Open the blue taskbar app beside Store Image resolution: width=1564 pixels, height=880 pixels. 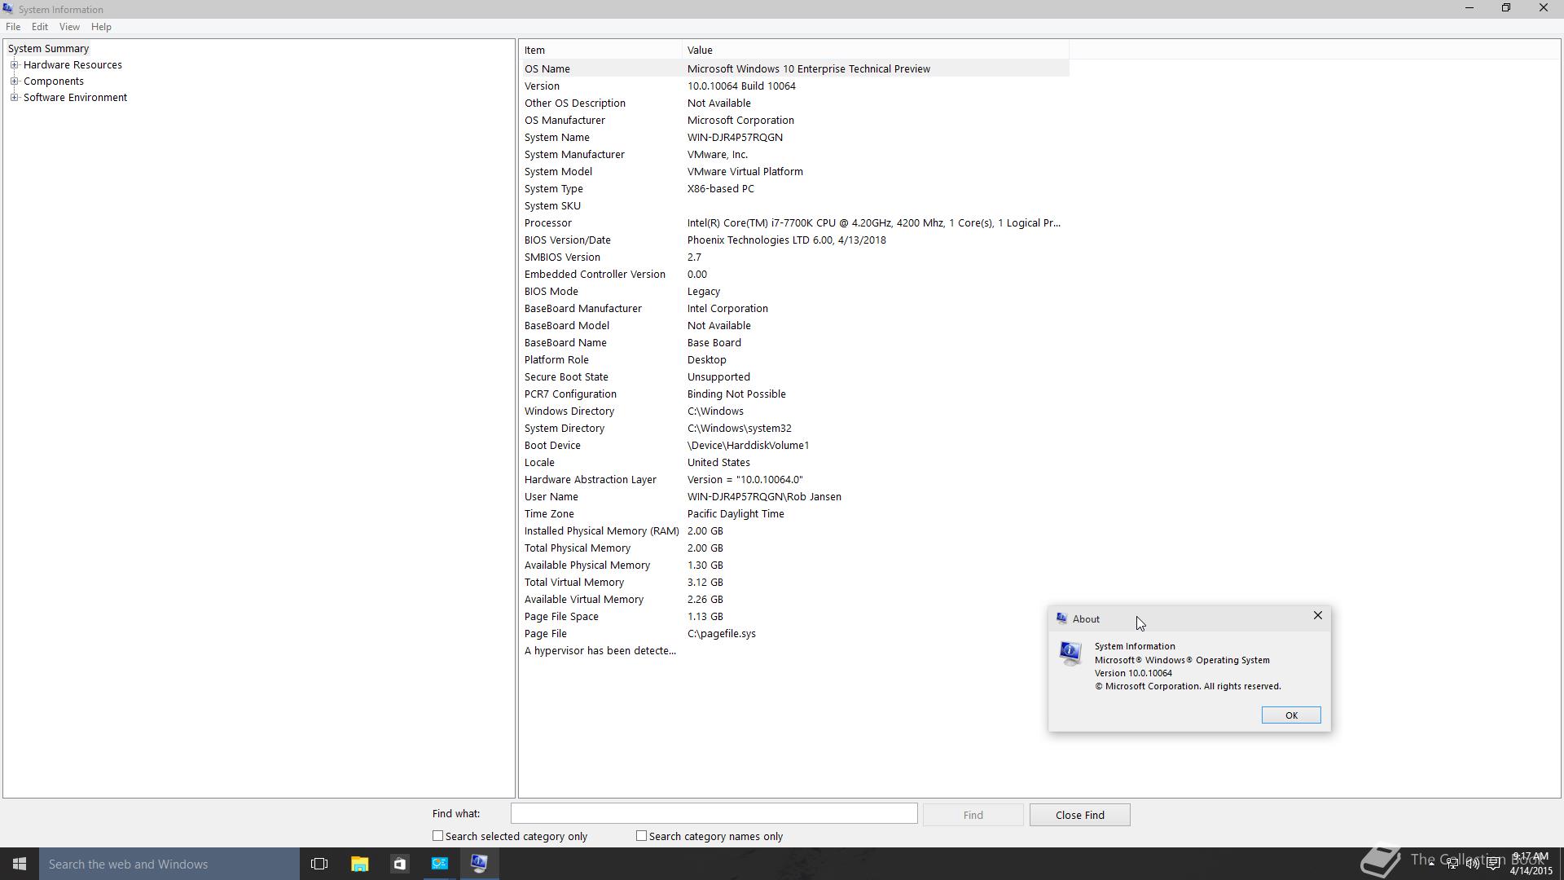tap(439, 864)
